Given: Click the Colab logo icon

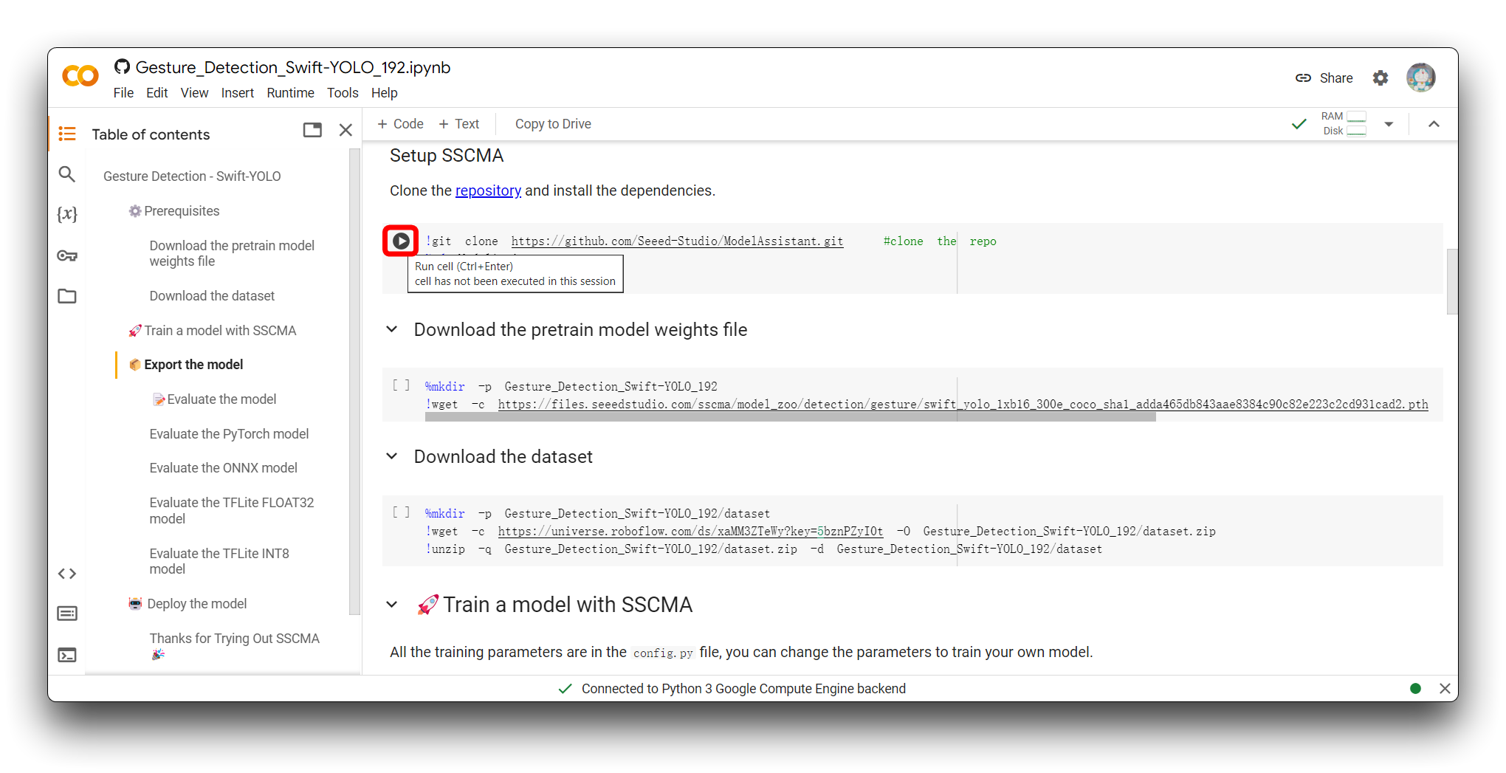Looking at the screenshot, I should pos(80,76).
